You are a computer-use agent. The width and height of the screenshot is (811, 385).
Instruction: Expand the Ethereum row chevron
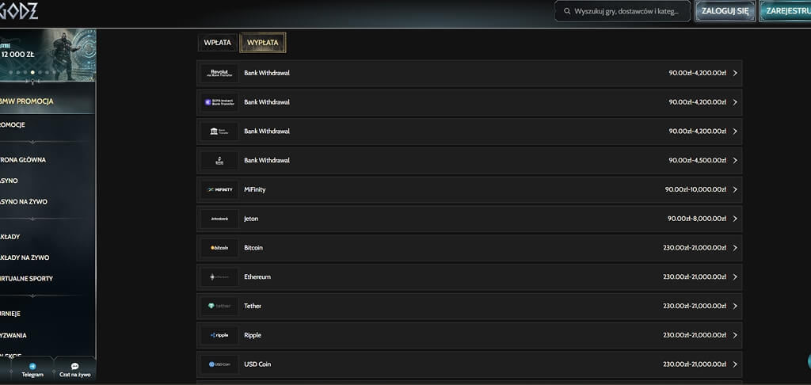735,276
